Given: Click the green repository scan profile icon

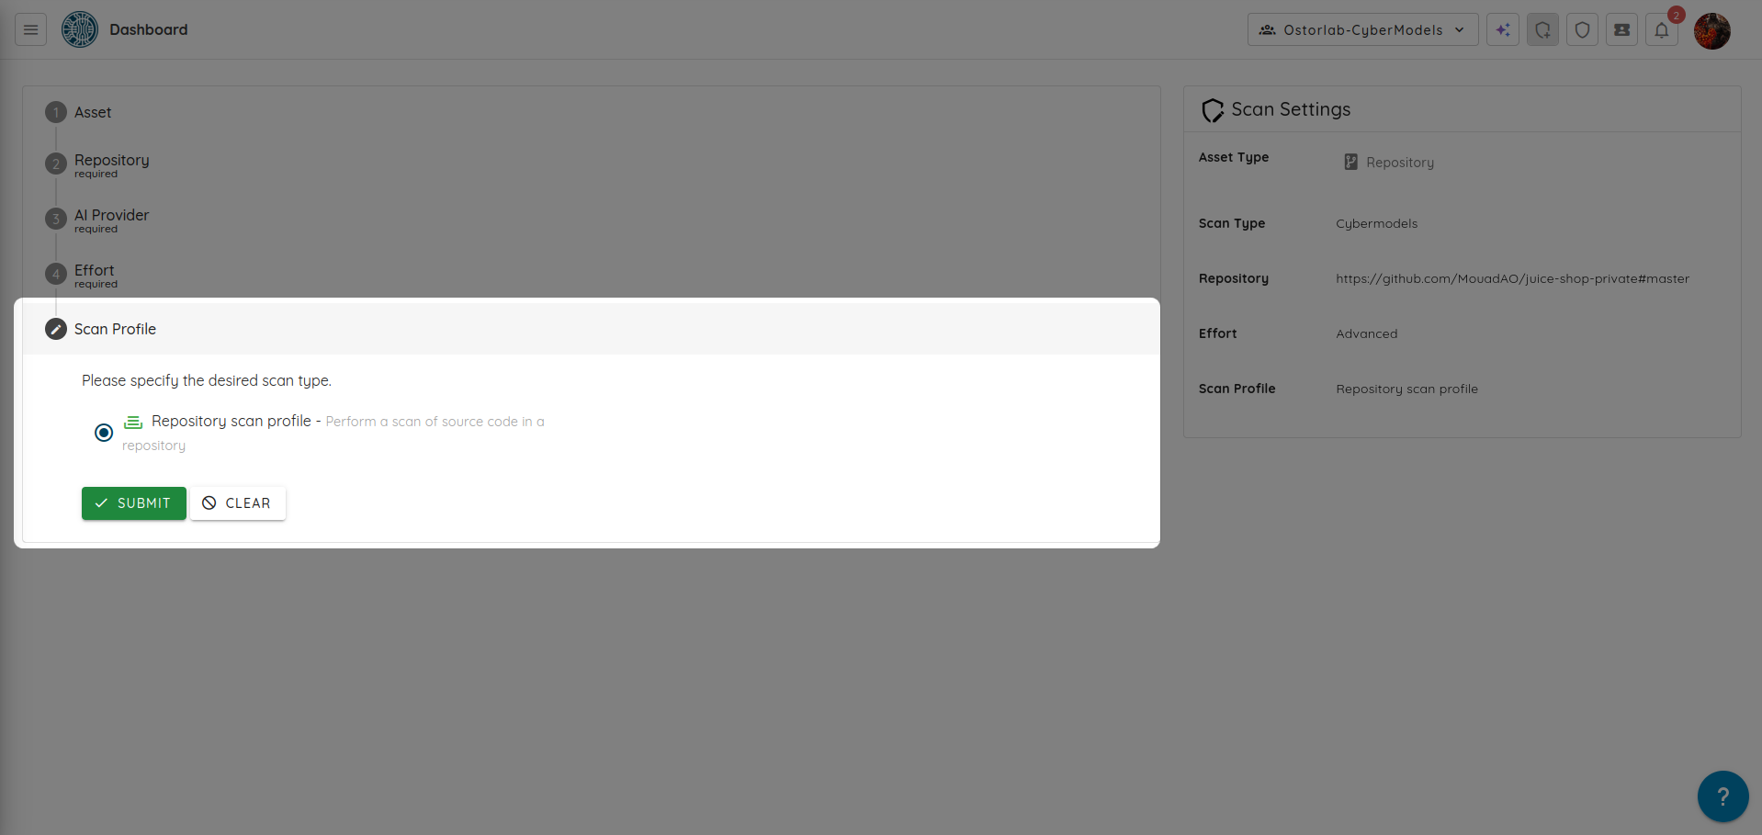Looking at the screenshot, I should [x=133, y=422].
